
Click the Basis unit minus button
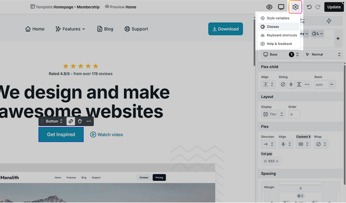(331, 84)
